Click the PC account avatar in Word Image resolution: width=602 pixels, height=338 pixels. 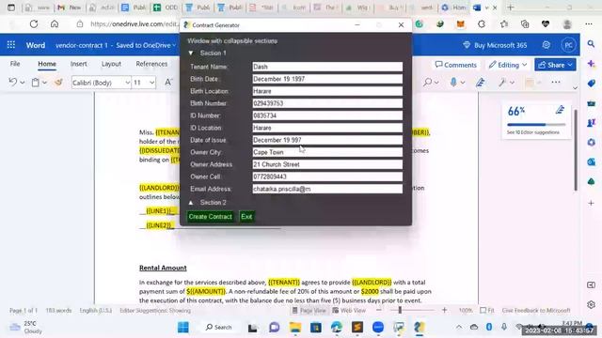tap(568, 45)
